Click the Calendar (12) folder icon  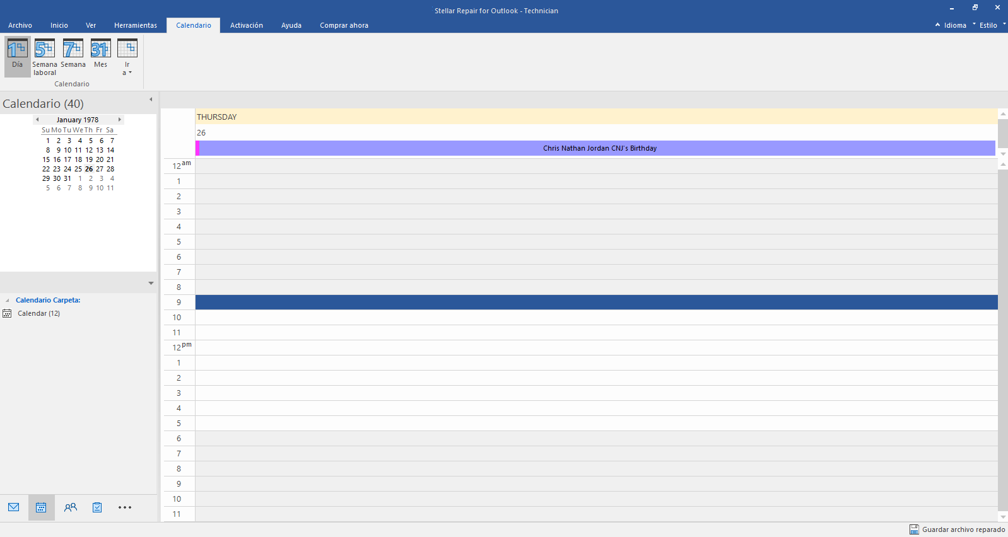click(x=7, y=313)
